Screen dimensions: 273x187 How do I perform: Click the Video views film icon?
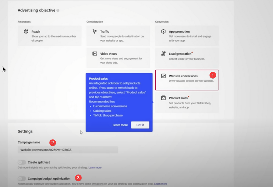pyautogui.click(x=95, y=54)
